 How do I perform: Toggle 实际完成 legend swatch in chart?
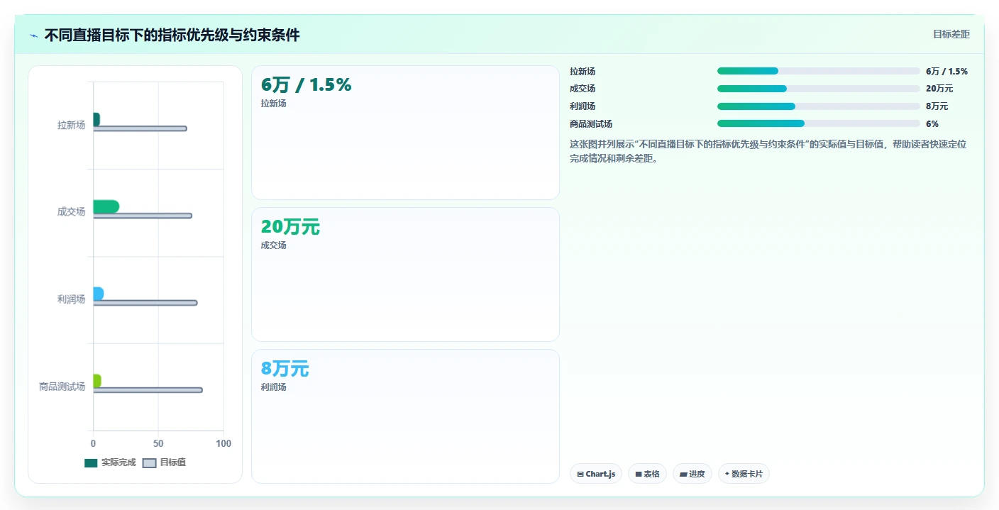(91, 462)
